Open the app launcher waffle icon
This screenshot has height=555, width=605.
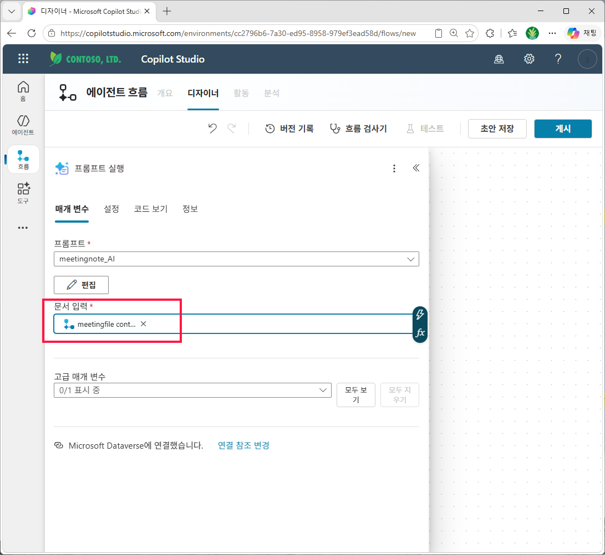[23, 59]
